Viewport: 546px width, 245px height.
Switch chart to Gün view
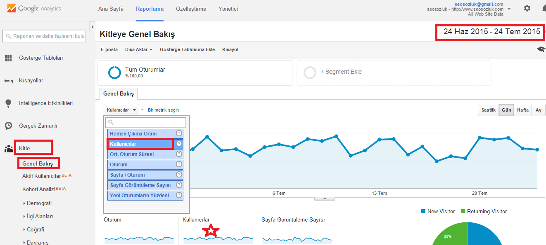coord(506,110)
